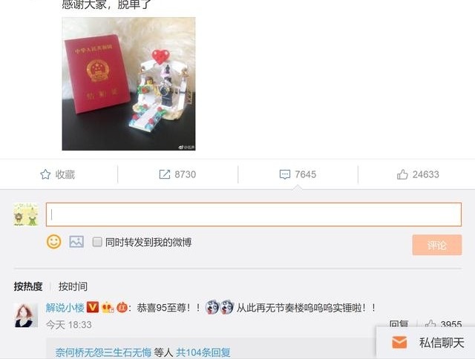Click the 奈何桥无怨三生石无悔 user link
The height and width of the screenshot is (359, 475).
click(x=103, y=352)
